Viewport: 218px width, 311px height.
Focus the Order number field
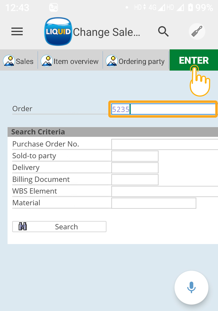pyautogui.click(x=163, y=109)
